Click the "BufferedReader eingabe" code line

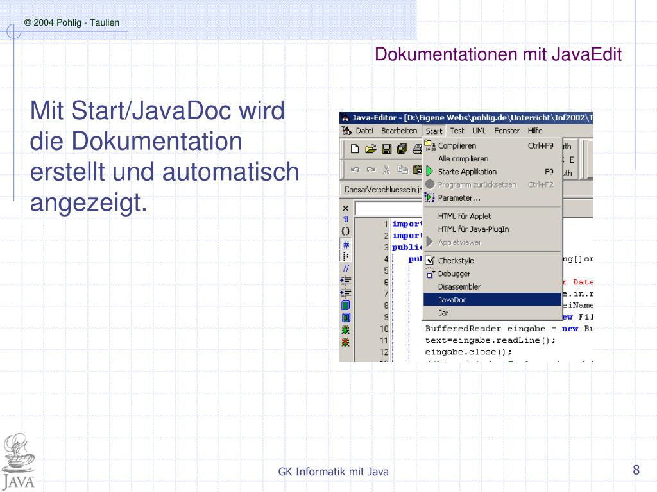pos(509,329)
